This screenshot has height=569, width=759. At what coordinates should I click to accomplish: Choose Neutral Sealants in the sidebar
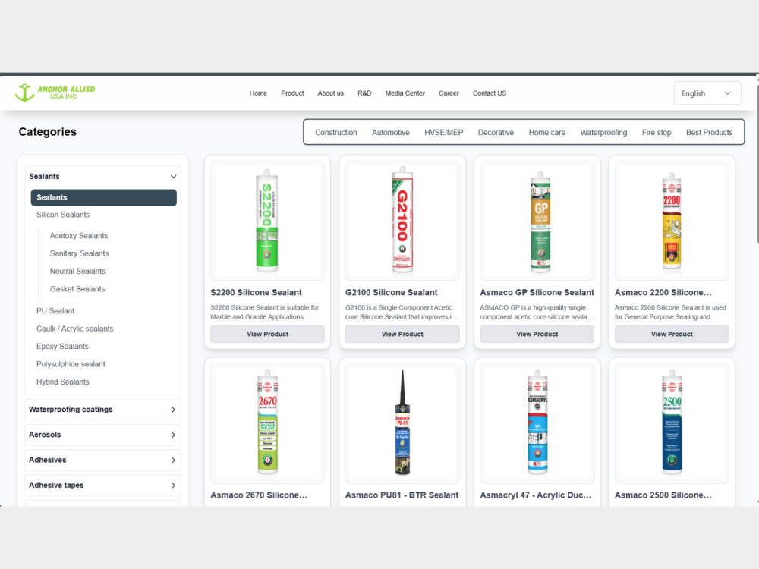pos(77,272)
